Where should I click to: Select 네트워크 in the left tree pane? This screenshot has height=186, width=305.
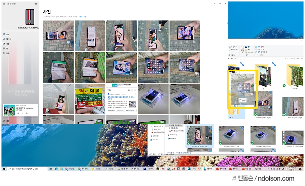tap(155, 140)
